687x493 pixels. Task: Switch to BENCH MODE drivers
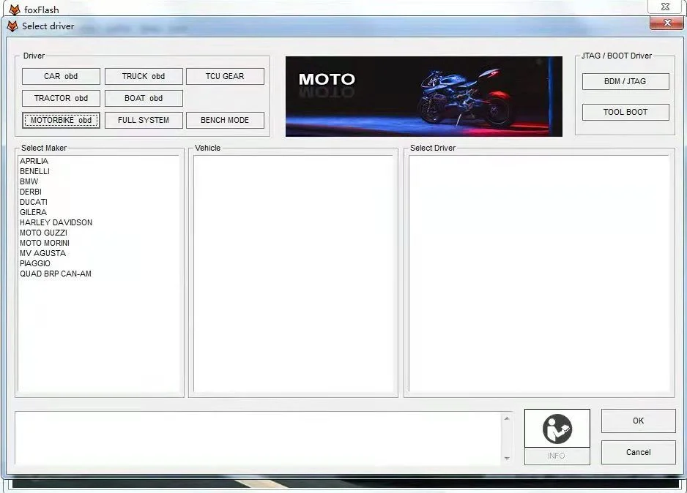pos(225,120)
